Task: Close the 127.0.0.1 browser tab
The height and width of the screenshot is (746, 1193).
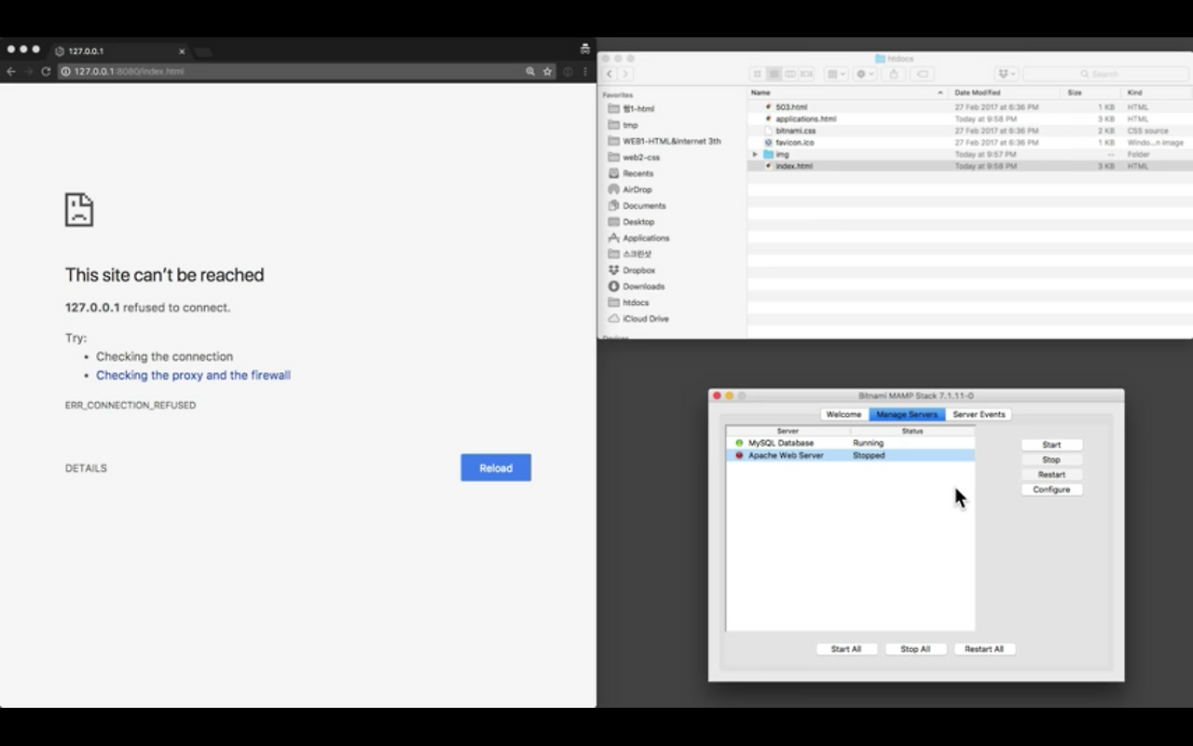Action: [182, 51]
